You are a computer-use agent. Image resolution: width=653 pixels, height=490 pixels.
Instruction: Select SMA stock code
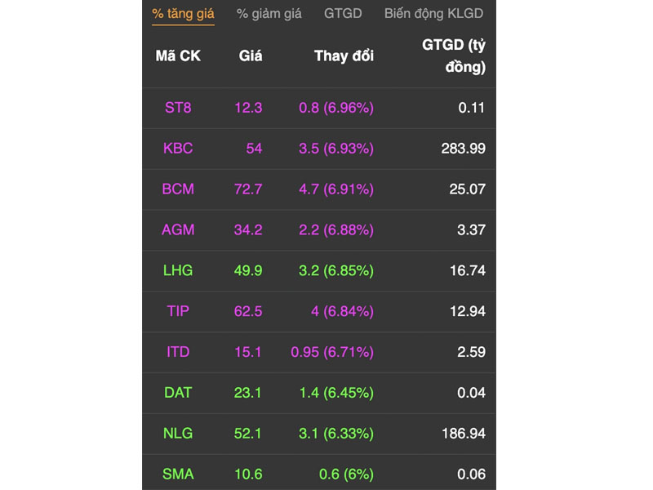[x=178, y=474]
